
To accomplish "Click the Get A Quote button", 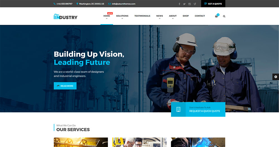I will point(213,4).
